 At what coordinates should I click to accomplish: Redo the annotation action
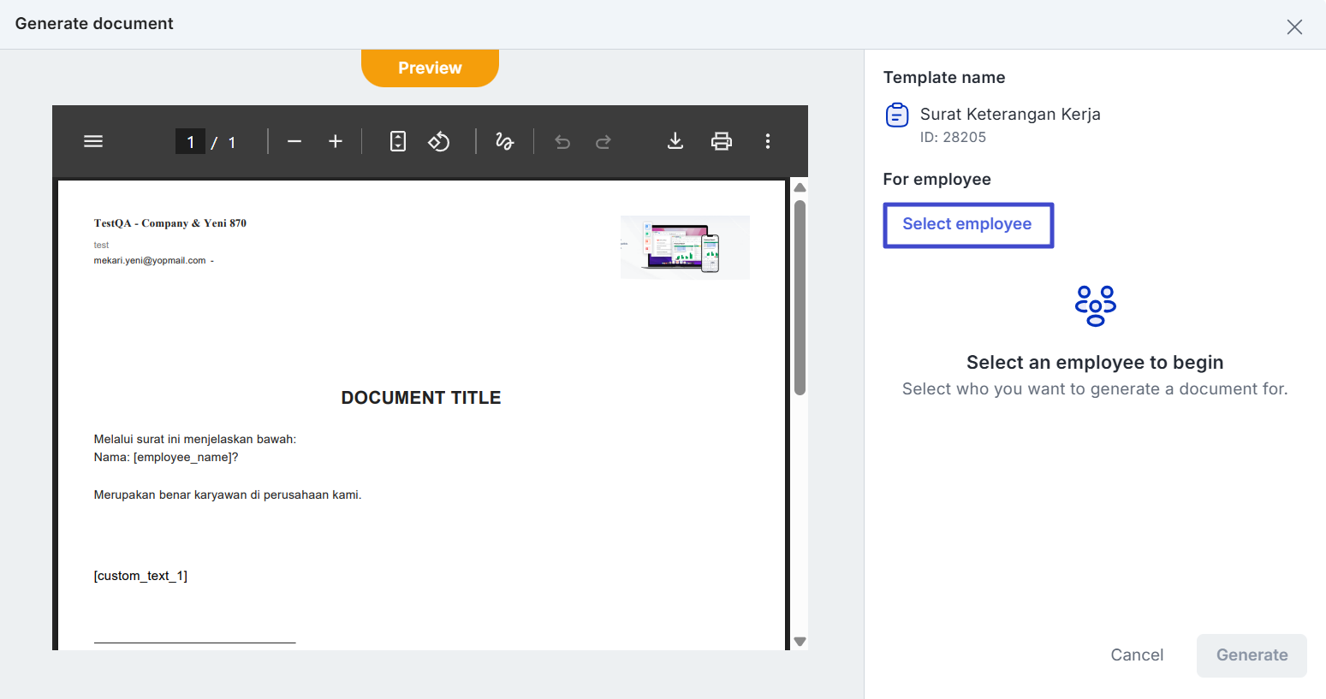point(604,142)
